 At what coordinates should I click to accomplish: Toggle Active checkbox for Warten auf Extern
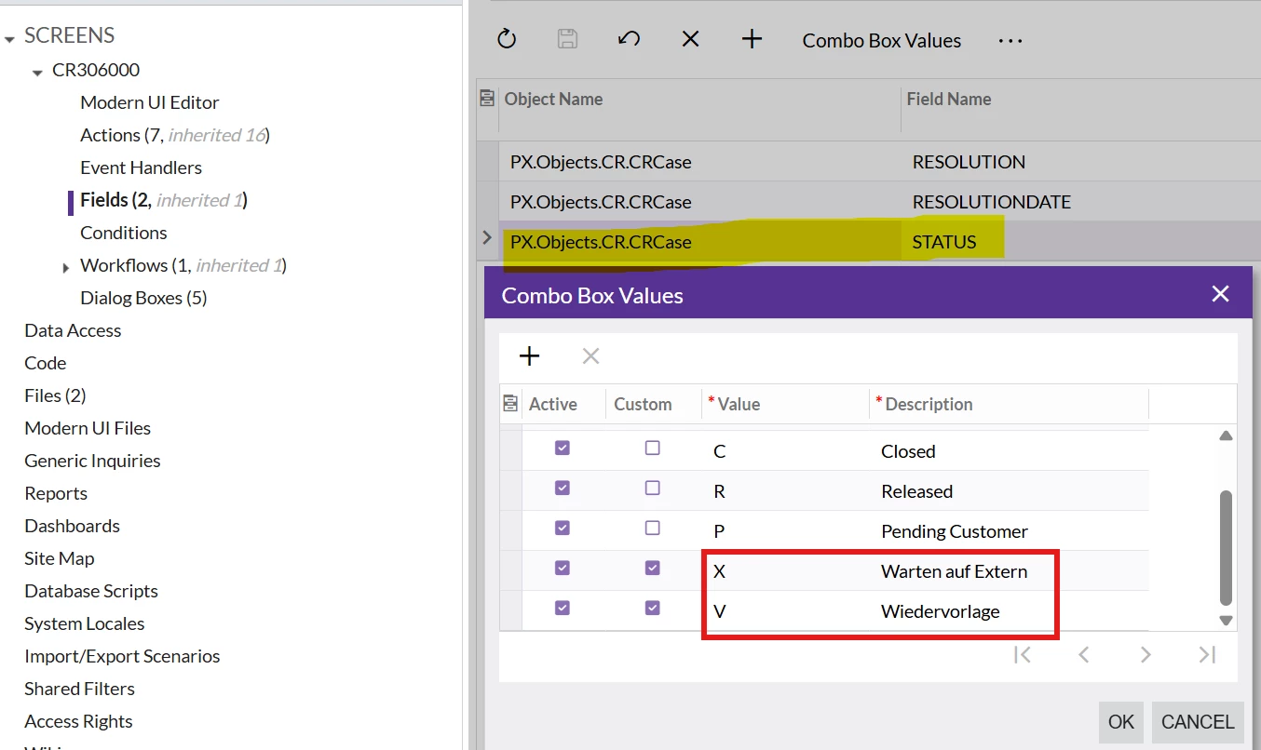point(562,569)
